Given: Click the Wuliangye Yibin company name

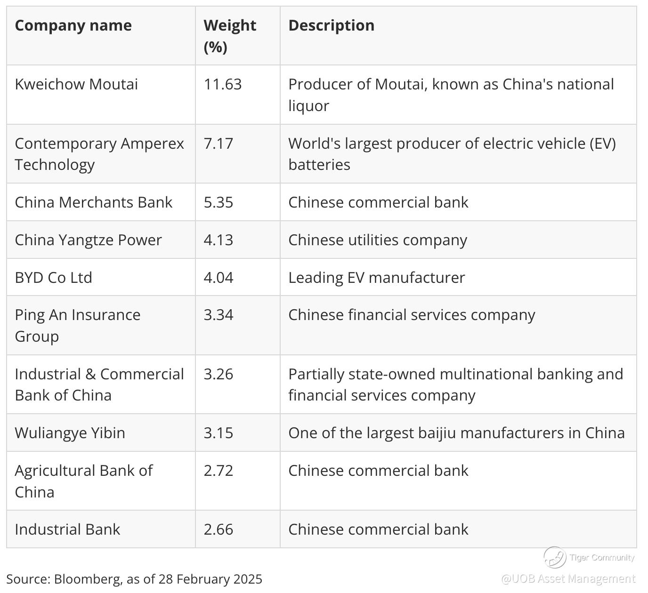Looking at the screenshot, I should 70,433.
